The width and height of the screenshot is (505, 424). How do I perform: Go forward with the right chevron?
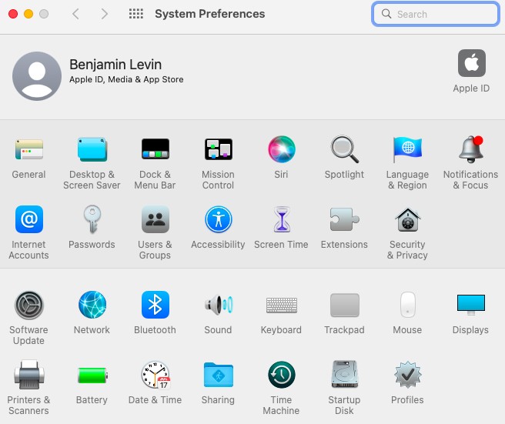104,14
